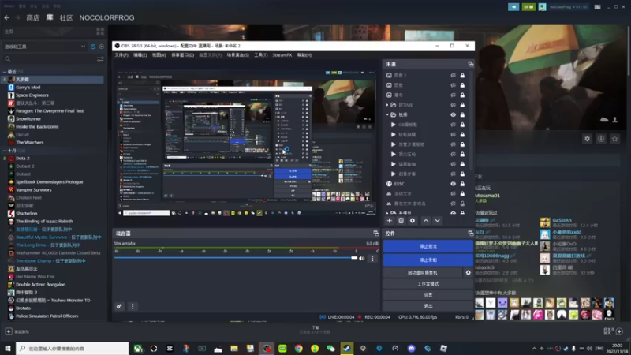
Task: Click the Windows Start button
Action: 8,349
